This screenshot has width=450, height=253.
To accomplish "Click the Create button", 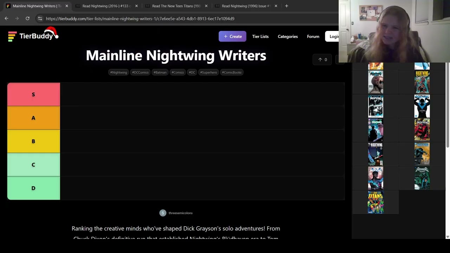I will pos(232,37).
